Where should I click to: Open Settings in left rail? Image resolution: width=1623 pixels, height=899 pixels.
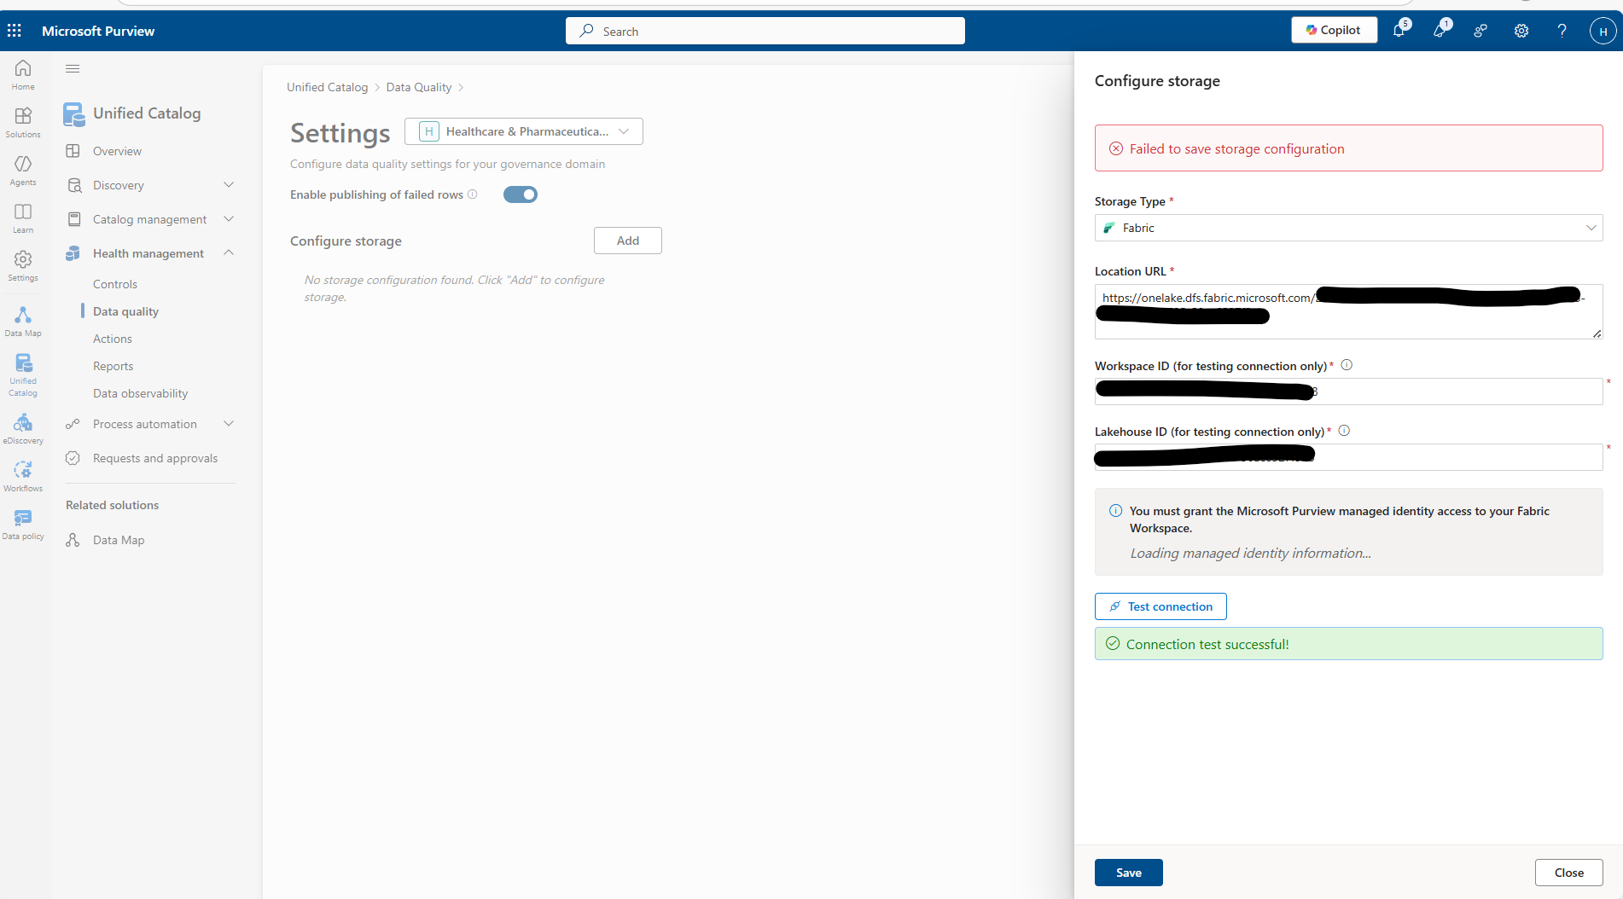coord(23,266)
